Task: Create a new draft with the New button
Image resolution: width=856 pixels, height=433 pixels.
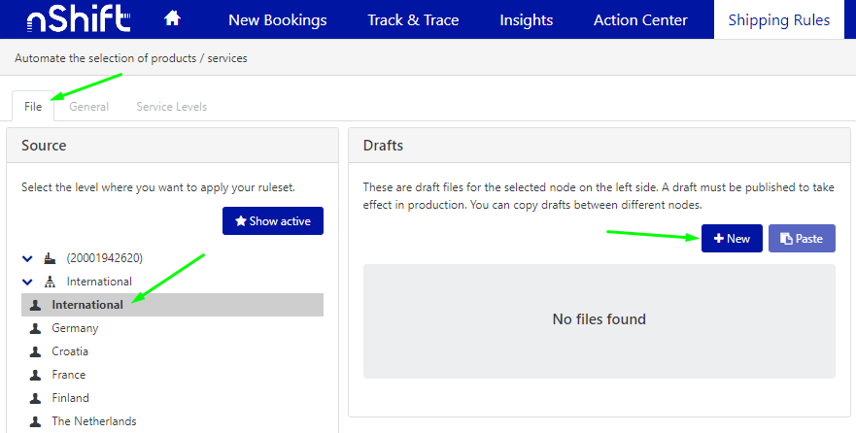Action: click(732, 239)
